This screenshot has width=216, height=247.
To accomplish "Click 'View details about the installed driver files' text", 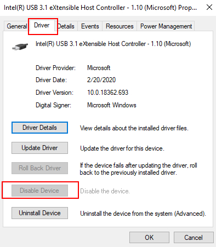I will click(x=134, y=128).
